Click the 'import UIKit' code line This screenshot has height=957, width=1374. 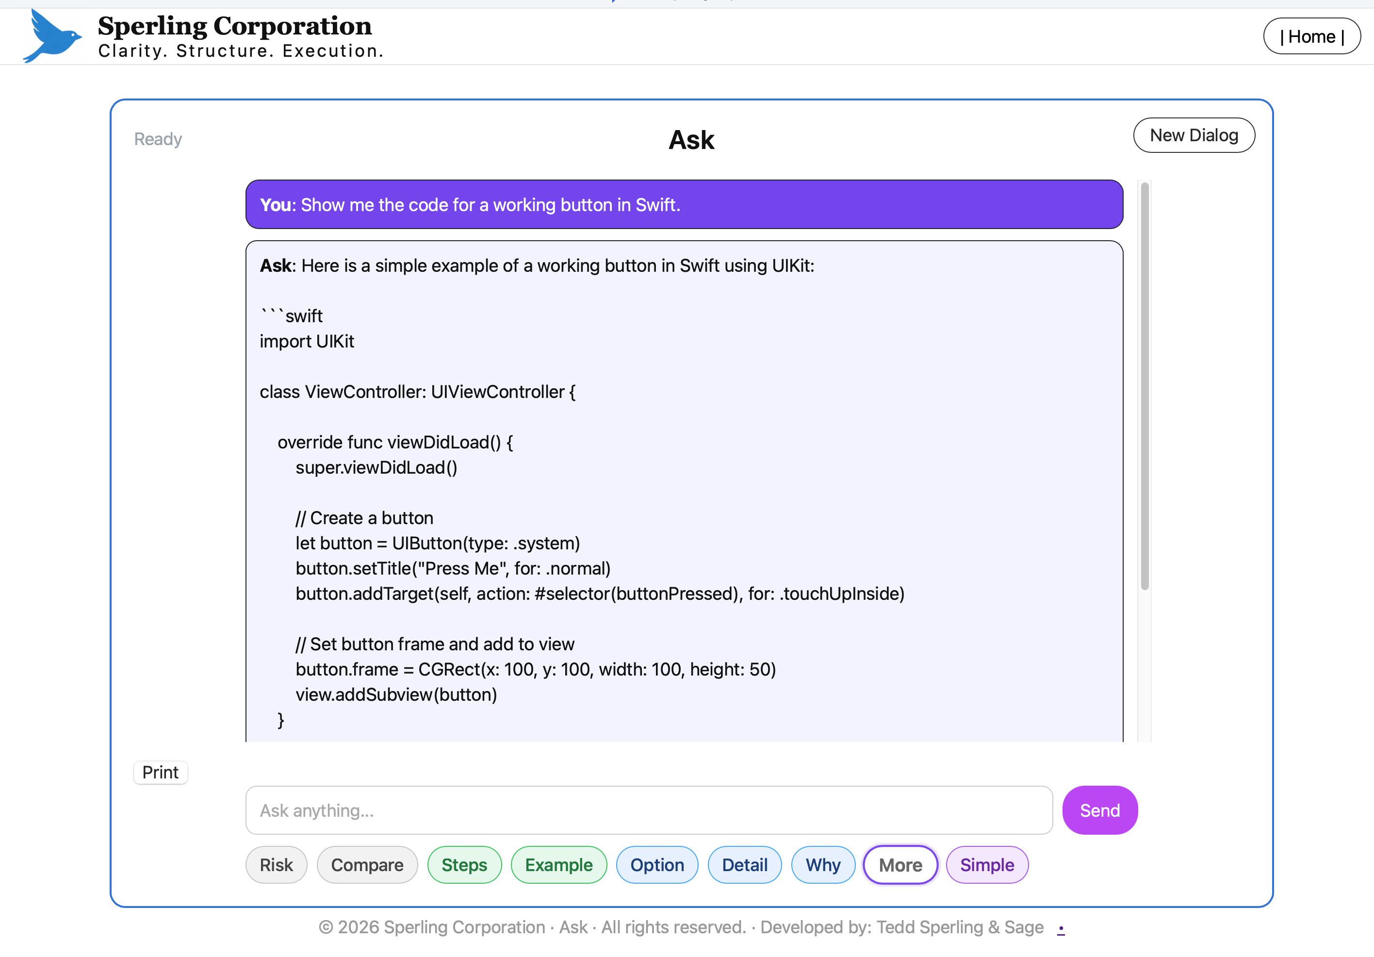tap(307, 341)
